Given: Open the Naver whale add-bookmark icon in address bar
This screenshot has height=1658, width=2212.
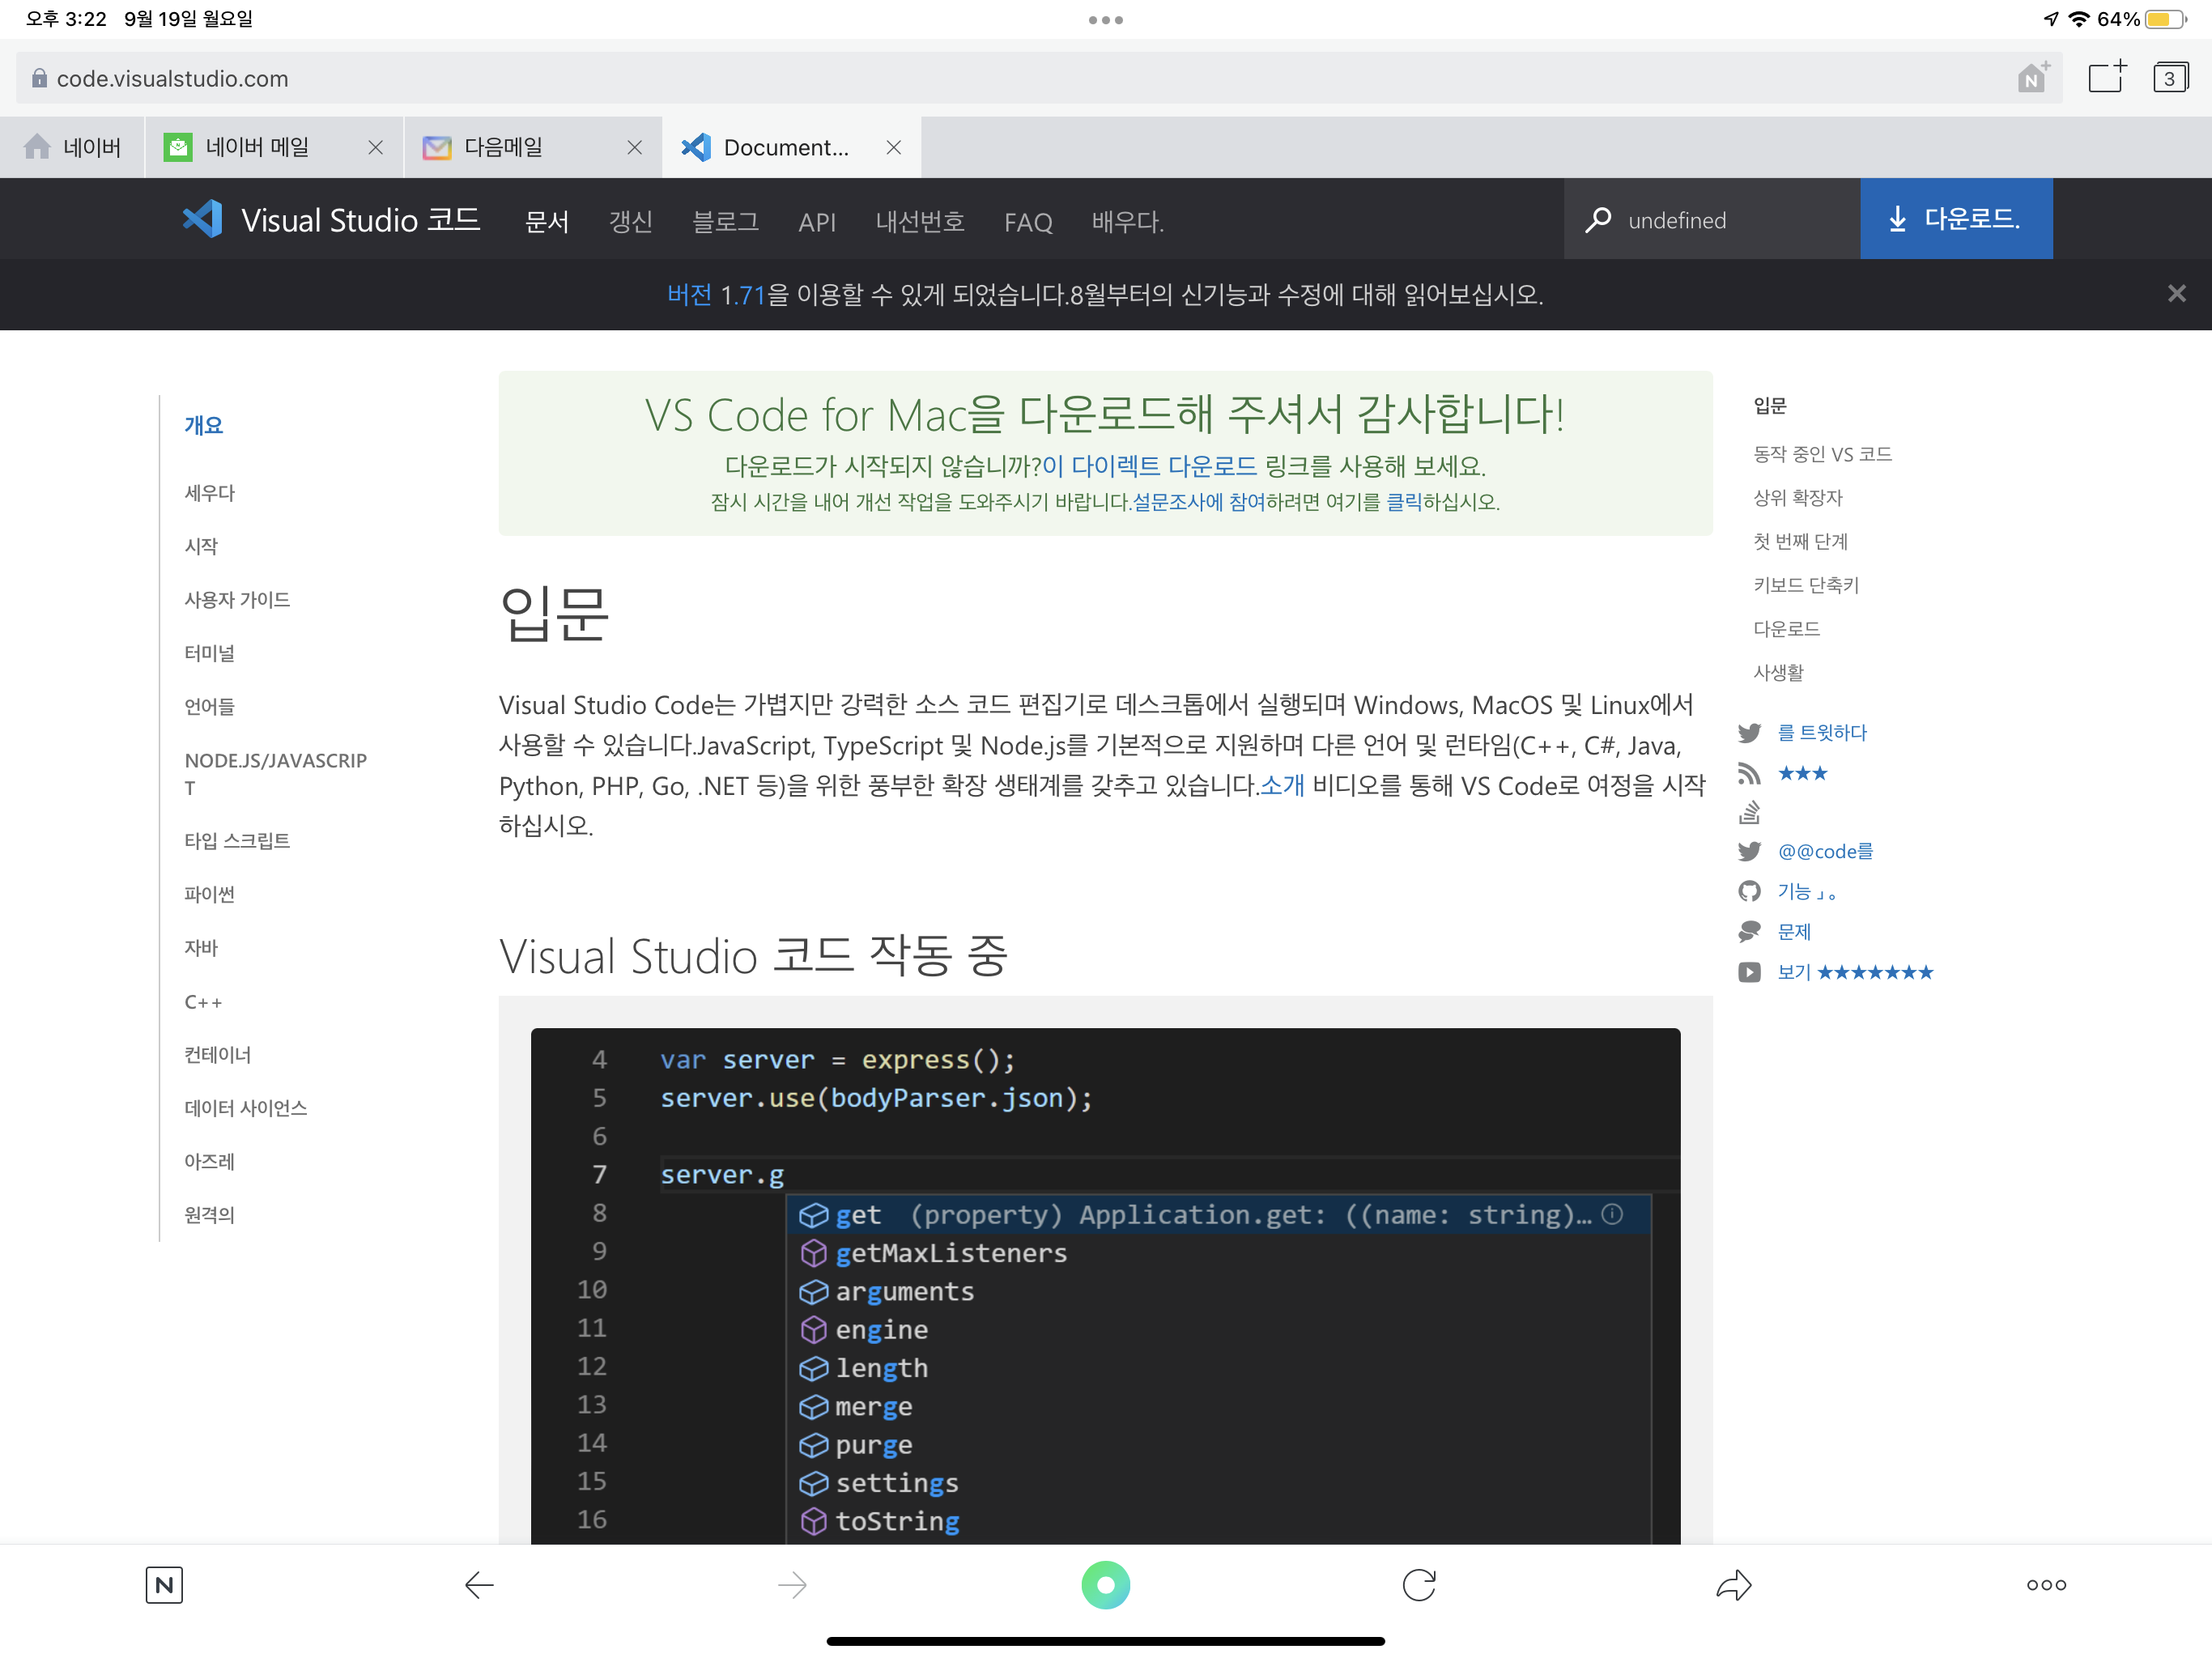Looking at the screenshot, I should [2033, 77].
